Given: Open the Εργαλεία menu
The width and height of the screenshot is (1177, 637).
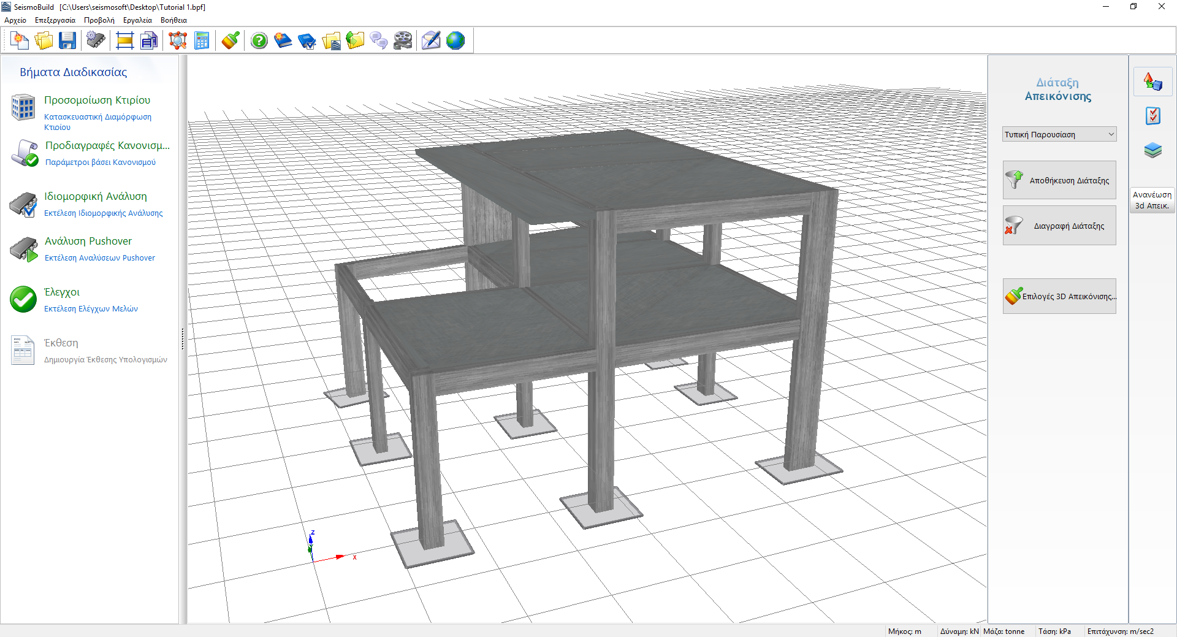Looking at the screenshot, I should click(x=137, y=20).
